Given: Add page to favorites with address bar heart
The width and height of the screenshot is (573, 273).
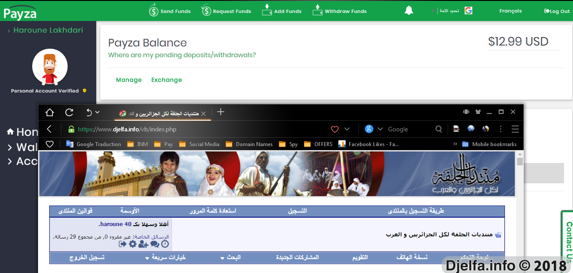Looking at the screenshot, I should tap(334, 129).
